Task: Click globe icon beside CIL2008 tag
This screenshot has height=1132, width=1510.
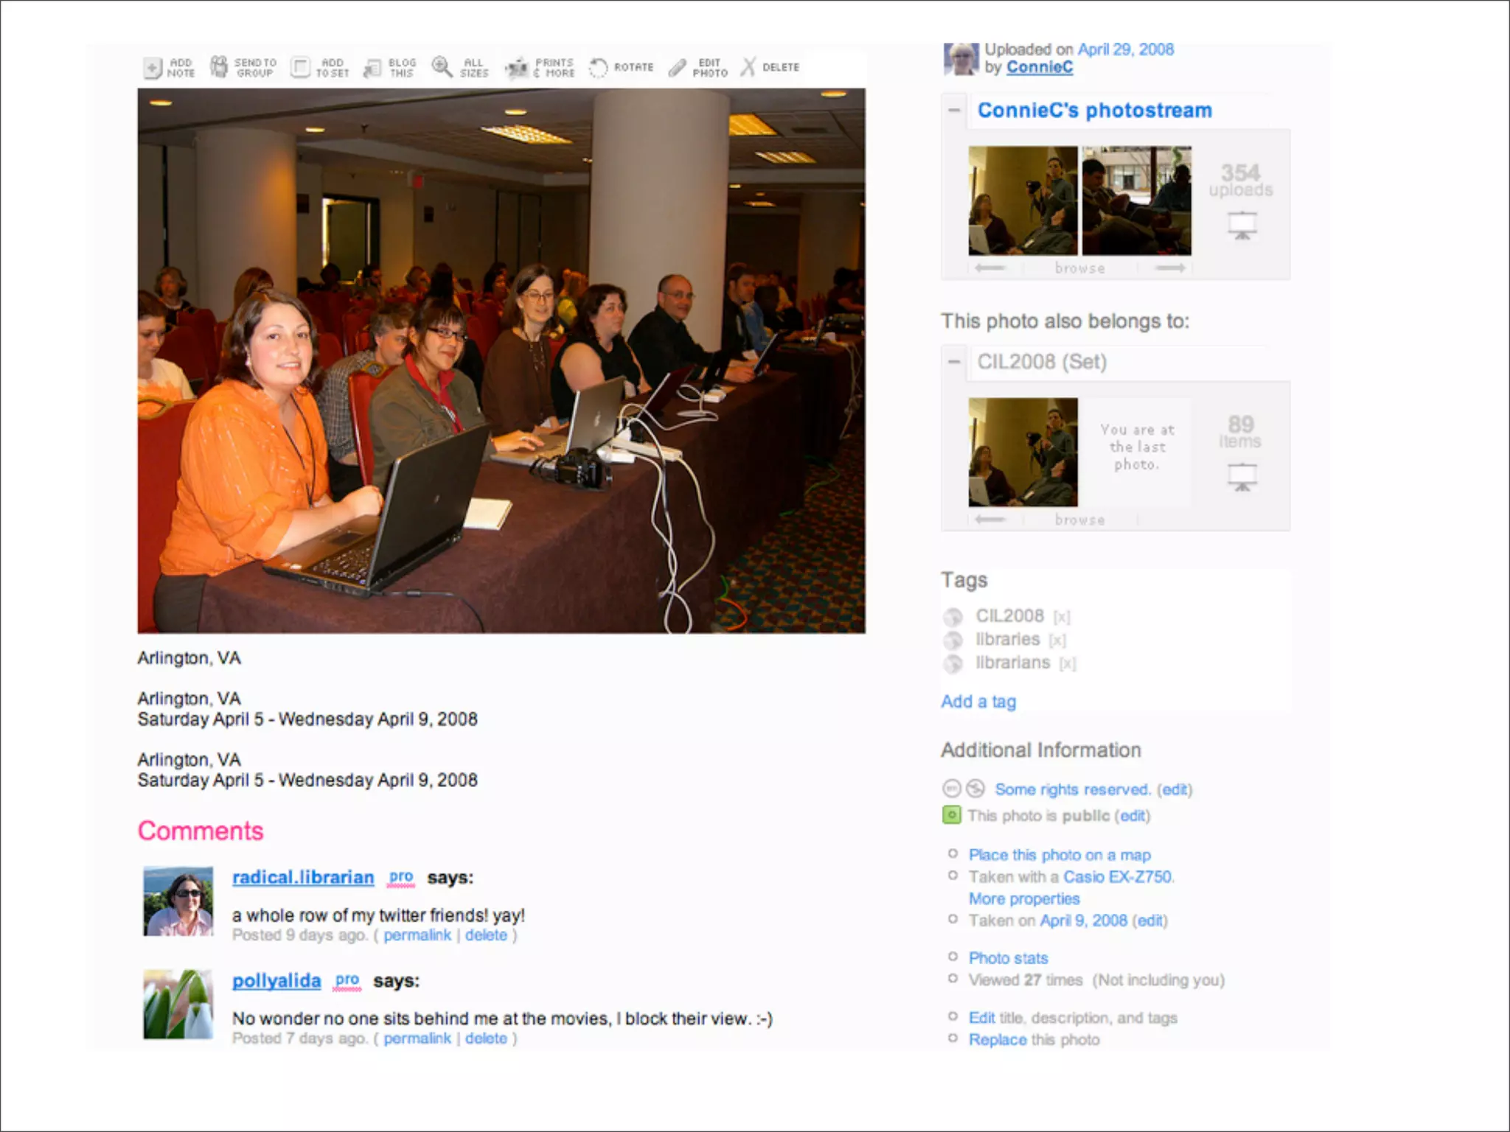Action: coord(953,617)
